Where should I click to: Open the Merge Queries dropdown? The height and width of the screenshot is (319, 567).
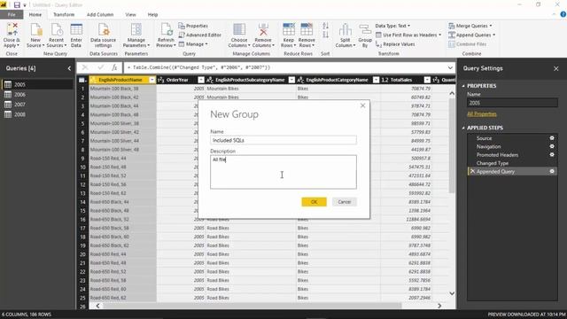click(x=470, y=26)
